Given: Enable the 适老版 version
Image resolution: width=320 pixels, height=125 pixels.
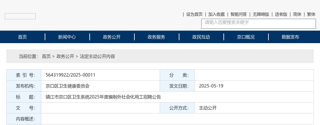Looking at the screenshot, I should pyautogui.click(x=281, y=14).
